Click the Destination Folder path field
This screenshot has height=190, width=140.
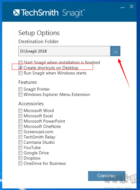(64, 51)
